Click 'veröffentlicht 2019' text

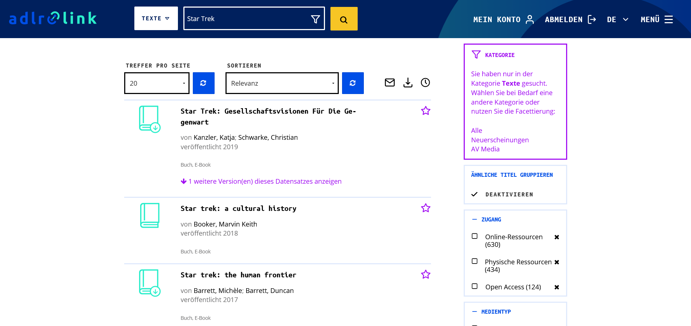tap(209, 147)
